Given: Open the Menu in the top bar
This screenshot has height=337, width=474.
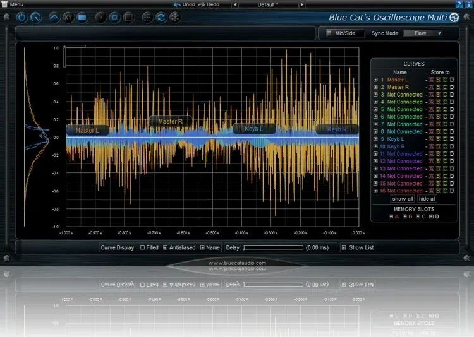Looking at the screenshot, I should coord(13,4).
